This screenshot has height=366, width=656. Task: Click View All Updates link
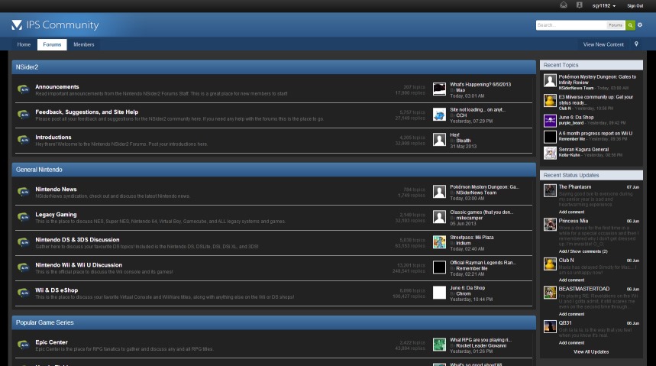click(x=591, y=351)
